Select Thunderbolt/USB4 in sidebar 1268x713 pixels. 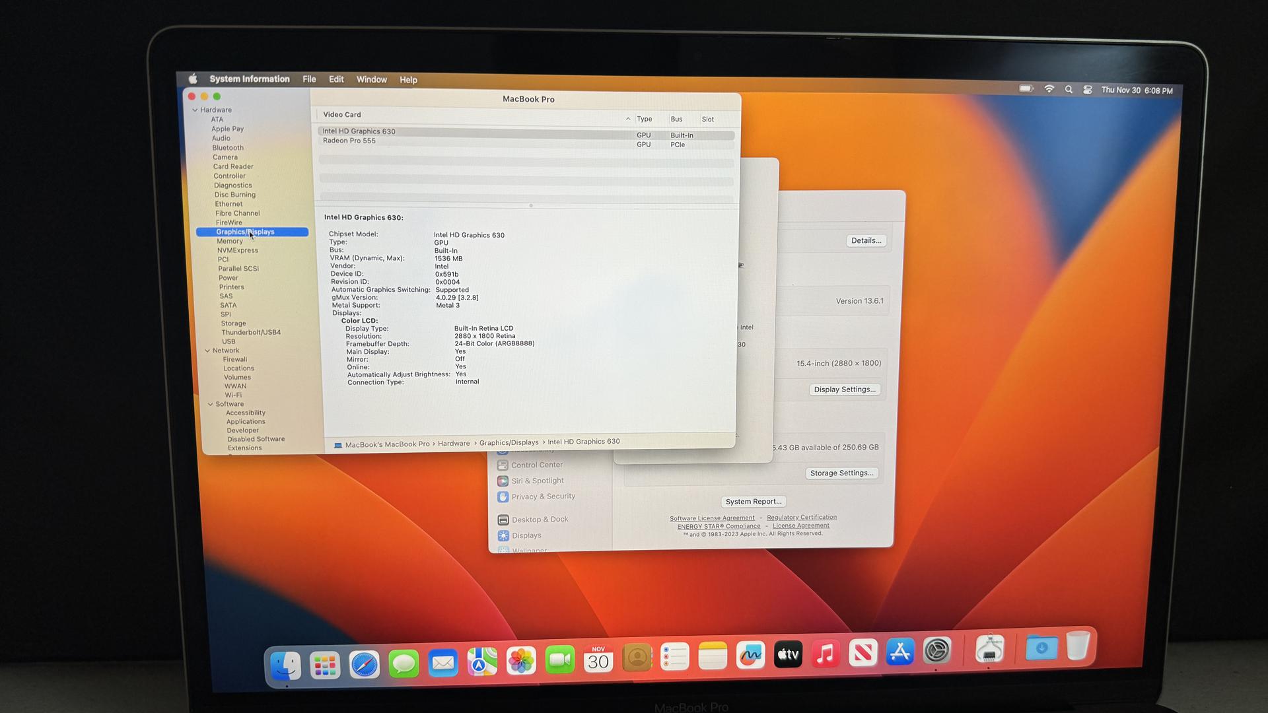click(251, 332)
